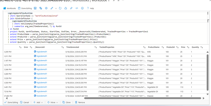Click the Vegetable Oil JSON cell in 2:34:53.491 row
This screenshot has height=106, width=211.
[x=122, y=87]
